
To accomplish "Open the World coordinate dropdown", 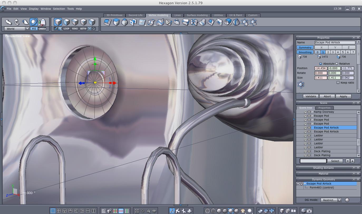I will 27,29.
